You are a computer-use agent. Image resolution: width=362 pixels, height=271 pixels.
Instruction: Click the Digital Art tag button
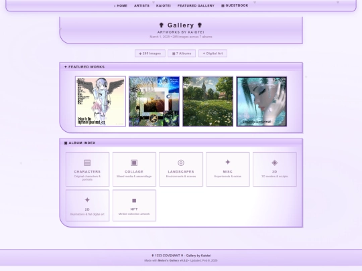pos(213,54)
